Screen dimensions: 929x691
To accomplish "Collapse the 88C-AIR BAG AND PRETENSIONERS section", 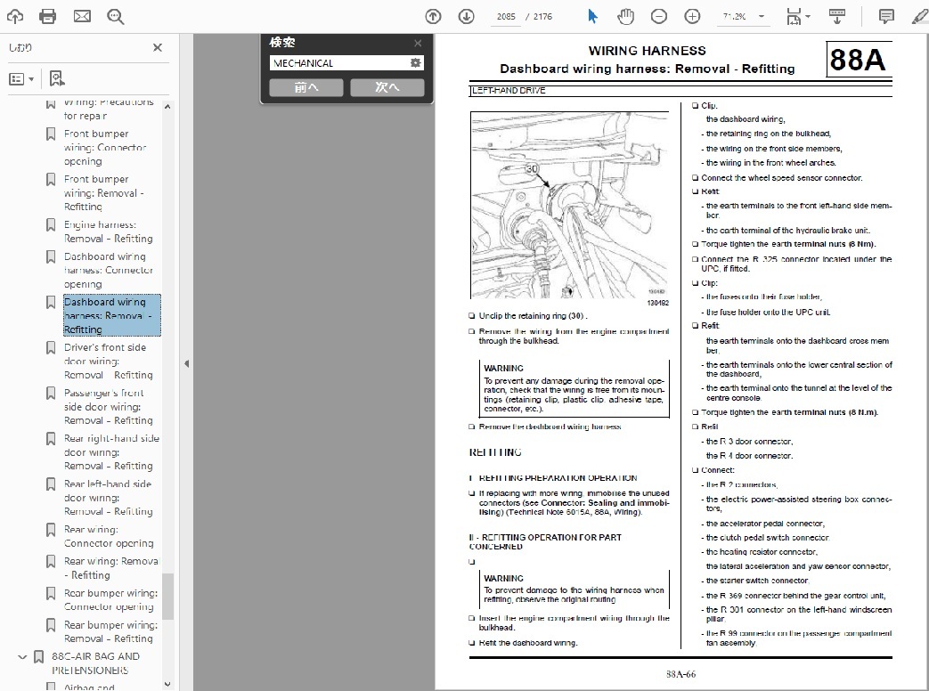I will (x=22, y=657).
